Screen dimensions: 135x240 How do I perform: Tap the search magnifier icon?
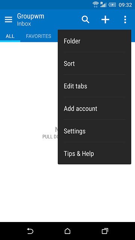85,19
